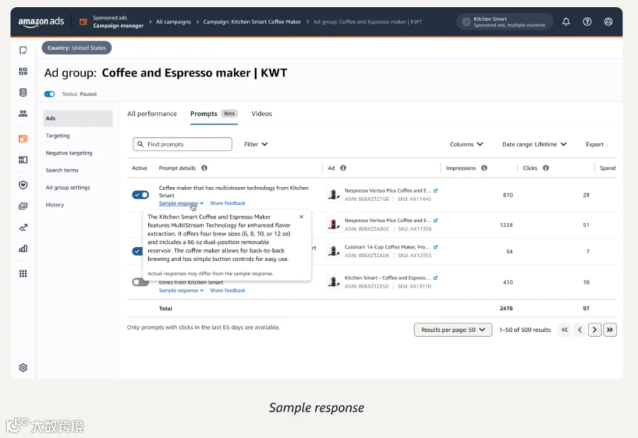The image size is (638, 438).
Task: Open external link icon for Cuisinart 14-Cup ad
Action: (436, 247)
